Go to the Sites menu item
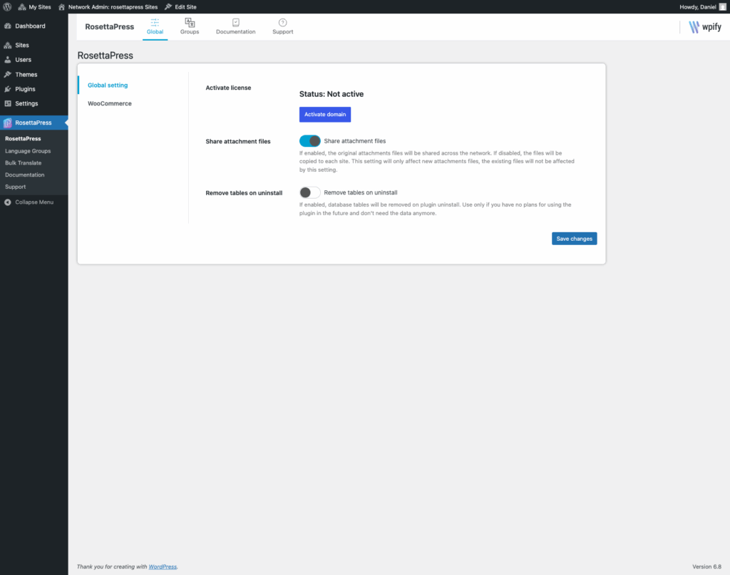This screenshot has width=730, height=575. pyautogui.click(x=34, y=45)
